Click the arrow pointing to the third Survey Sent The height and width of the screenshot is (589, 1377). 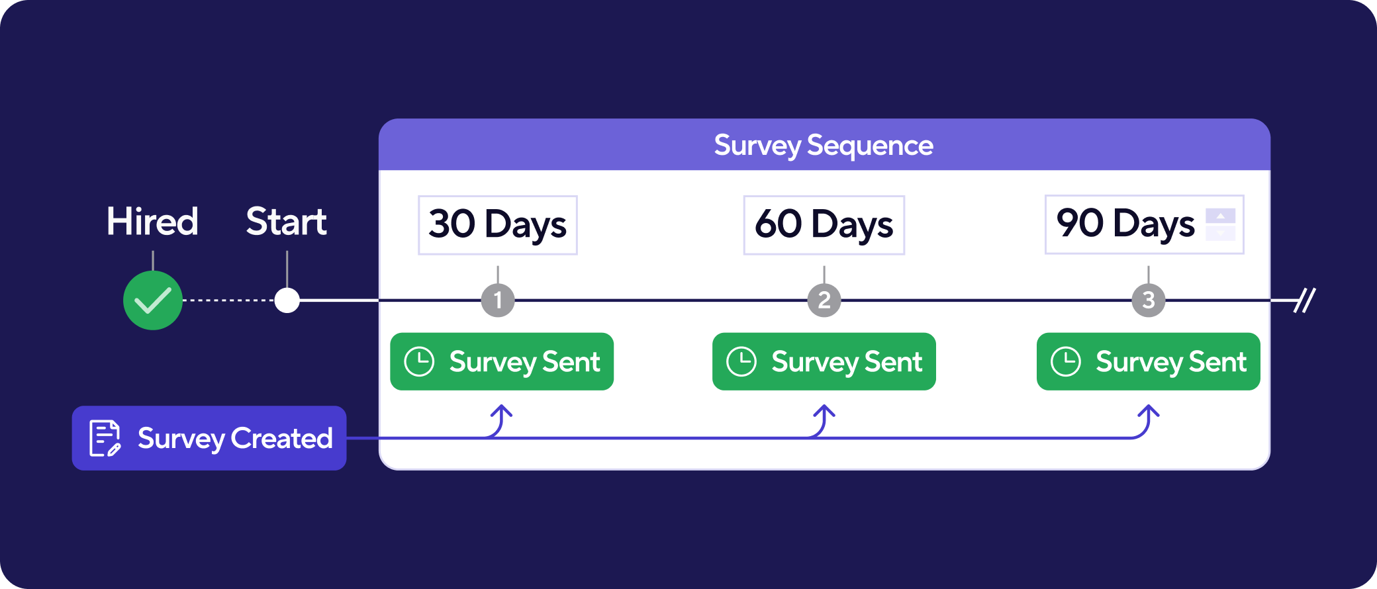[x=1148, y=417]
